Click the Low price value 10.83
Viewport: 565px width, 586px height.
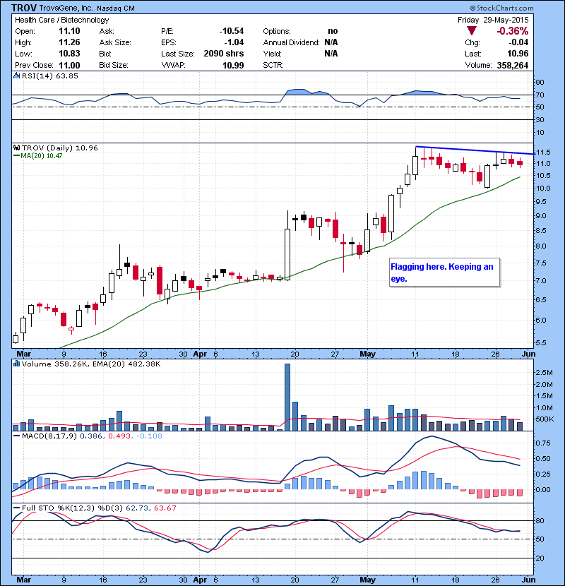(x=69, y=54)
